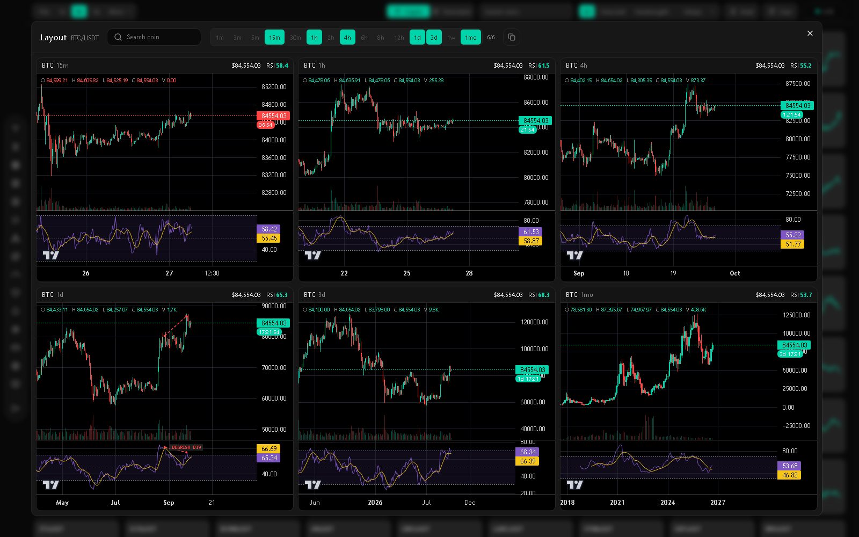Click the 61.53 RSI tag on 1h chart
This screenshot has height=537, width=859.
coord(530,232)
